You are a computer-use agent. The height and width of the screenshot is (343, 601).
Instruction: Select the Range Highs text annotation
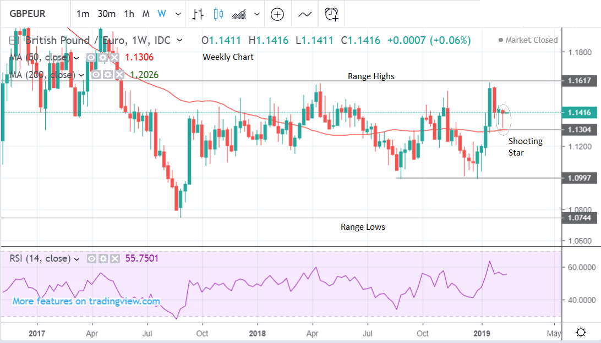pyautogui.click(x=371, y=76)
